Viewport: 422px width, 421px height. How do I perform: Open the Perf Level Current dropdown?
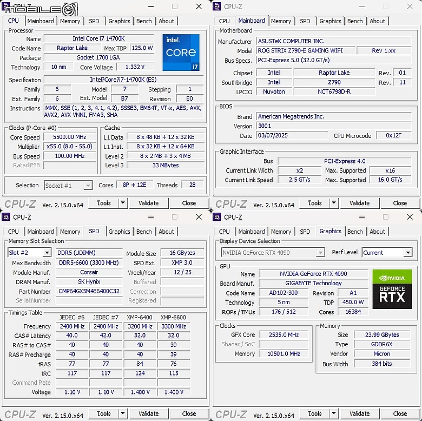pos(408,253)
